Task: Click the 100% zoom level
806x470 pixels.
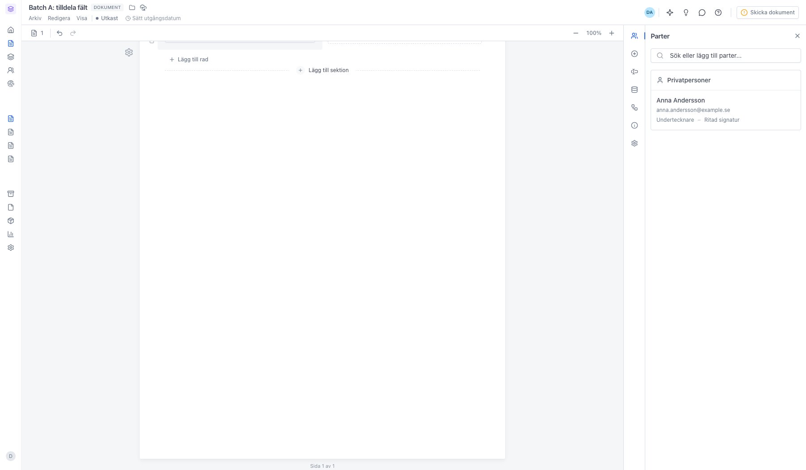Action: coord(594,33)
